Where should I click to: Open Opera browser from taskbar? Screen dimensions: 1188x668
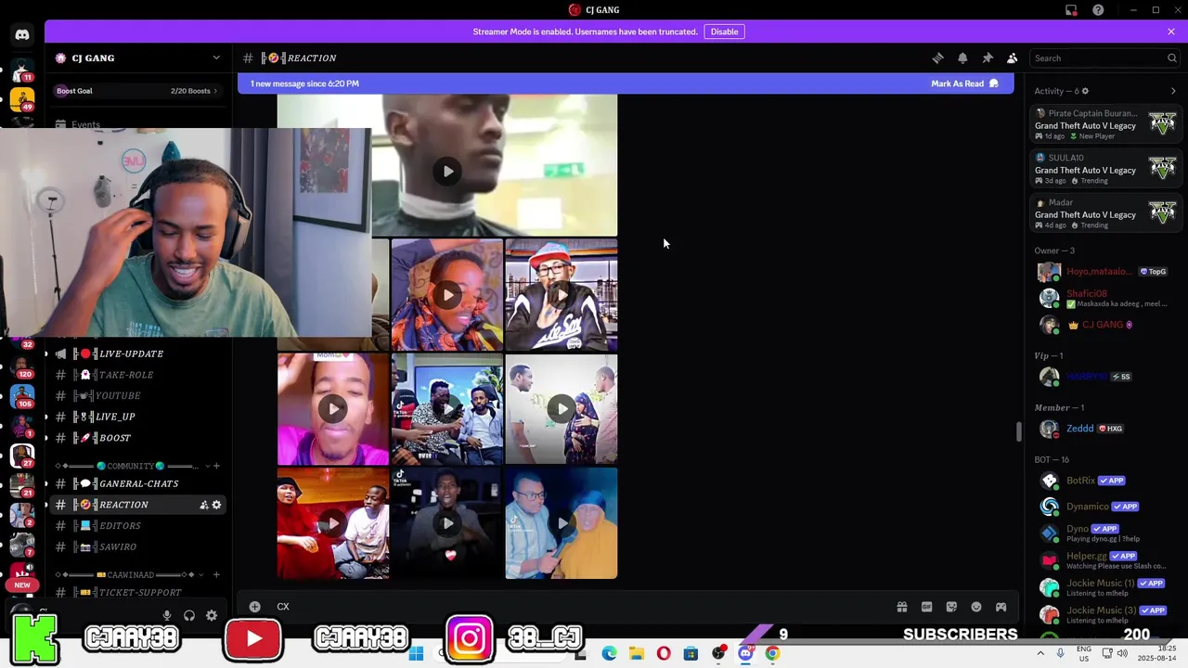coord(664,653)
